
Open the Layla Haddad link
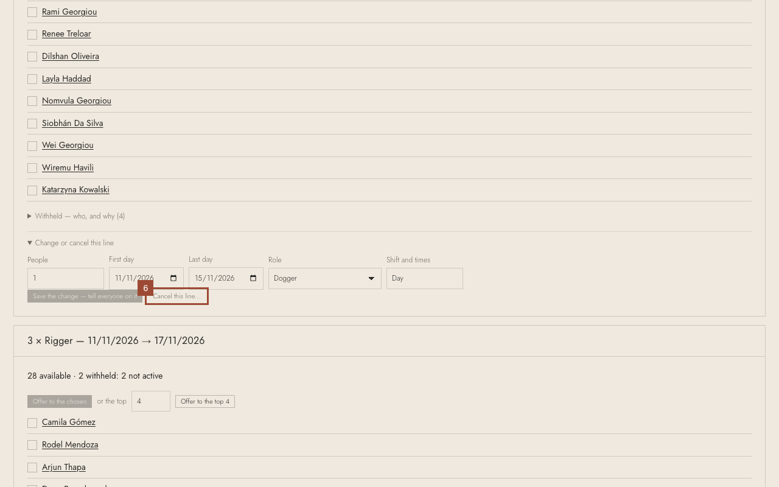click(x=66, y=79)
